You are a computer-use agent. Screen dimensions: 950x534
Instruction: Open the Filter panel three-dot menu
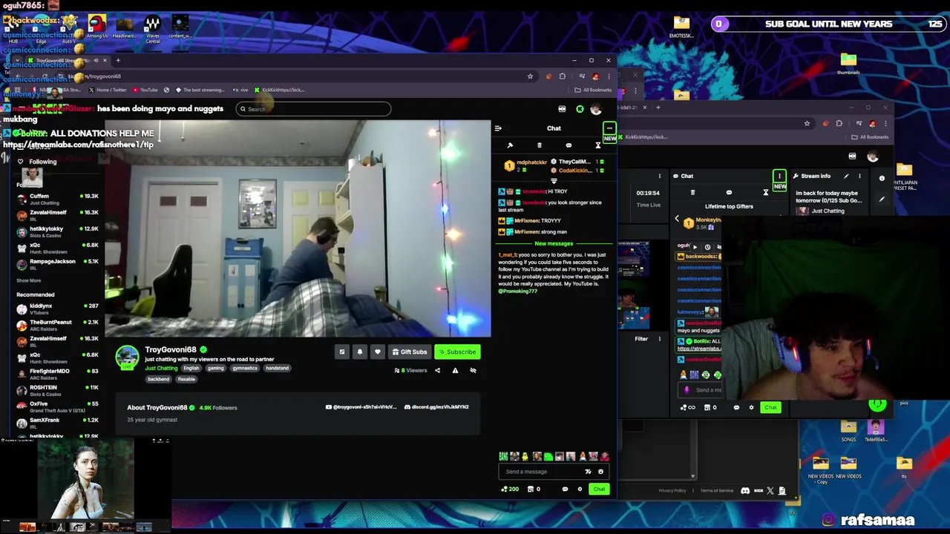coord(660,339)
